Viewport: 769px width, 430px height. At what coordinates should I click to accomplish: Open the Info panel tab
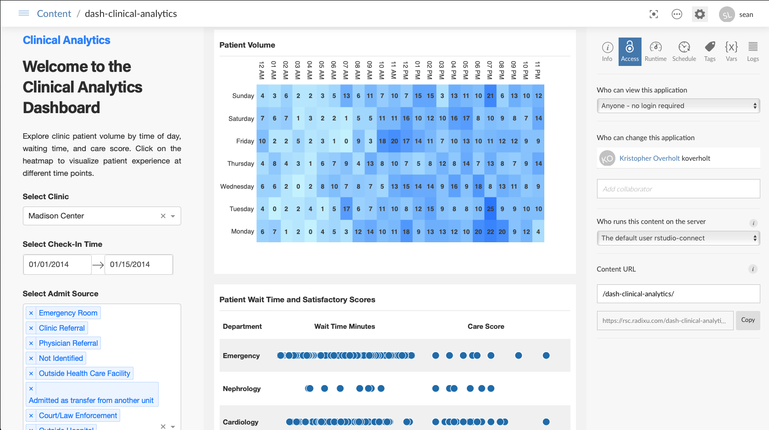coord(607,51)
